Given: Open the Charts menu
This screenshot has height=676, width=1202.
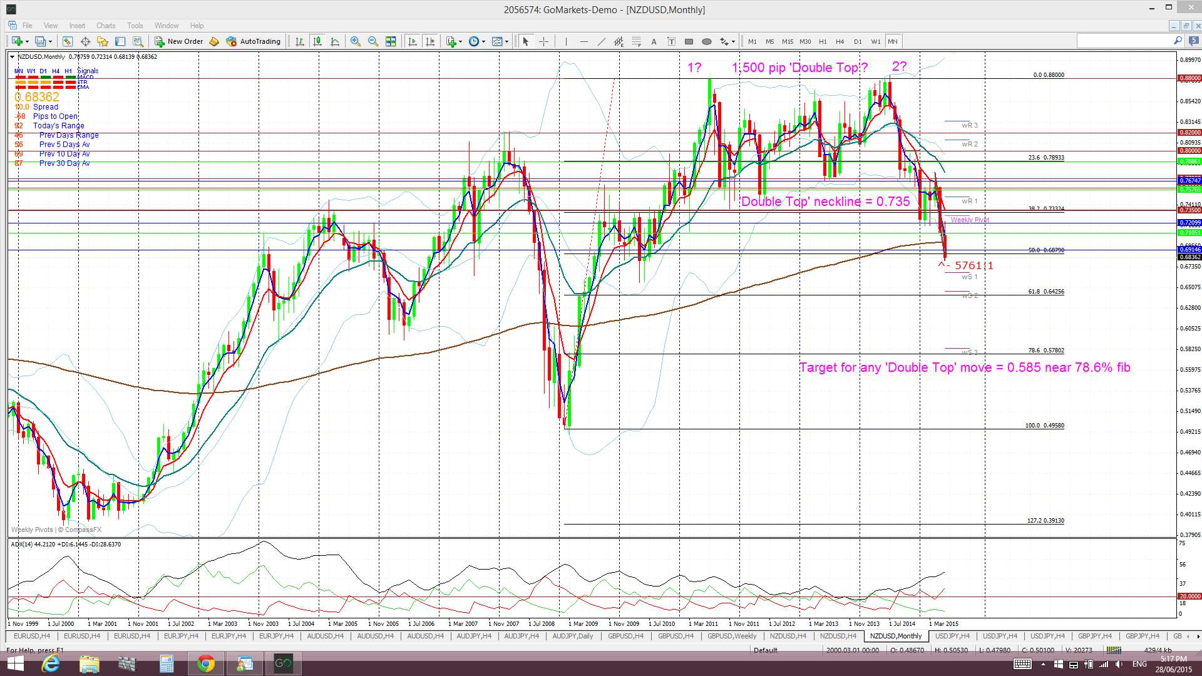Looking at the screenshot, I should 105,26.
